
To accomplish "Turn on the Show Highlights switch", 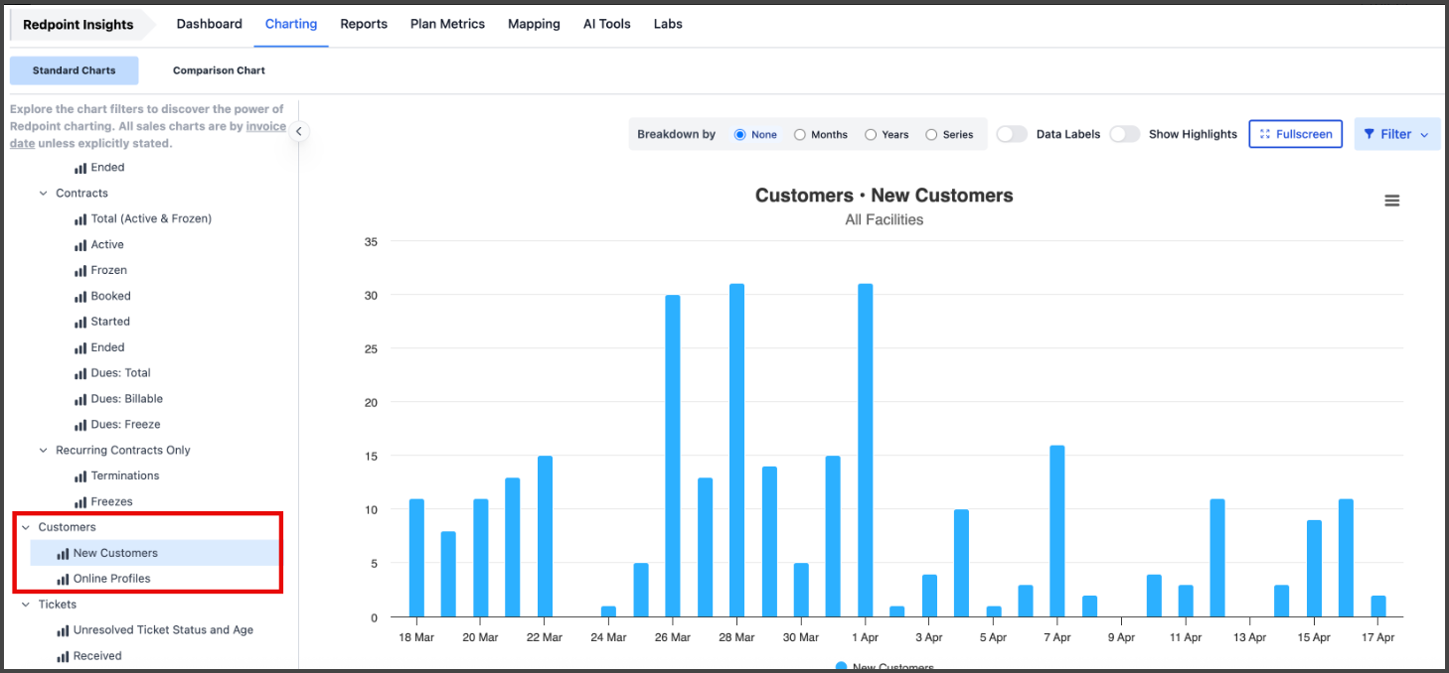I will pyautogui.click(x=1124, y=134).
